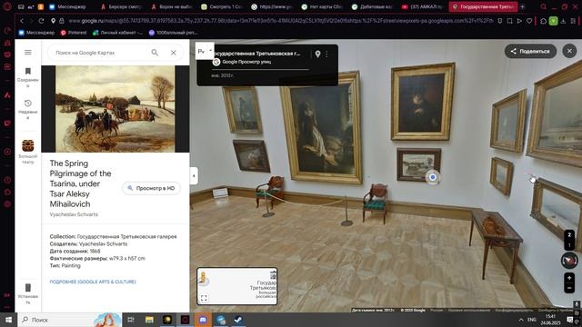The image size is (582, 327).
Task: Open Личный кабинет bookmark
Action: tap(117, 33)
